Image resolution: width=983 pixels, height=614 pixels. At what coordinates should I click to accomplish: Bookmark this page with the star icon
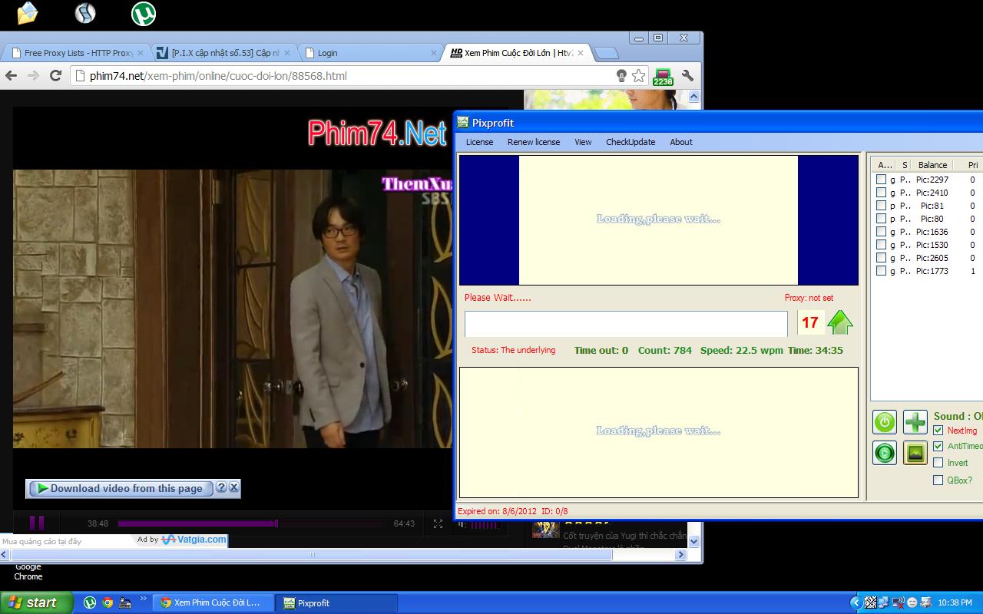click(x=639, y=75)
